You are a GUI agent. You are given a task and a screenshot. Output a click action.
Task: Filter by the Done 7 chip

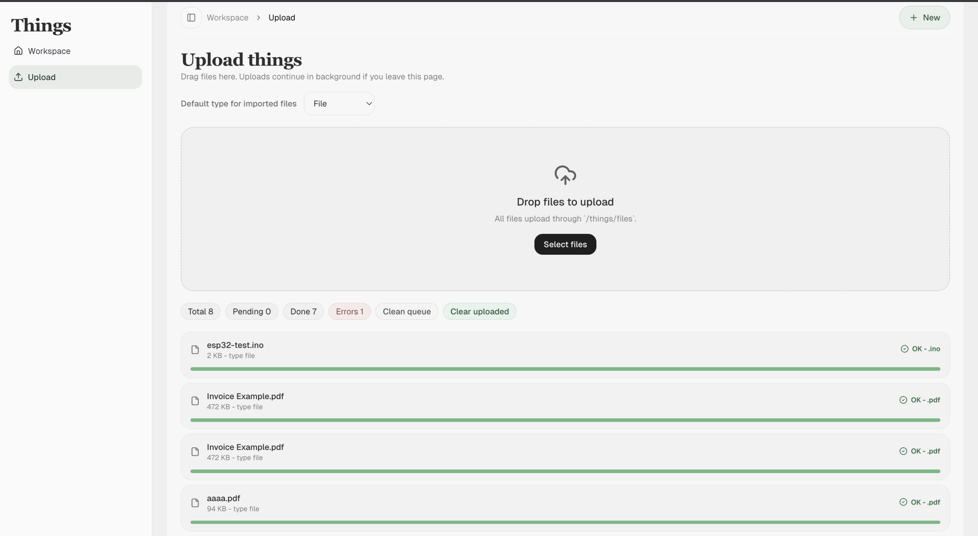point(303,311)
